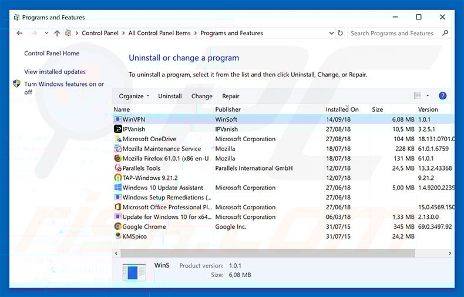Click the Update for Windows 10 icon
Screen dimensions: 464x297
pos(118,216)
